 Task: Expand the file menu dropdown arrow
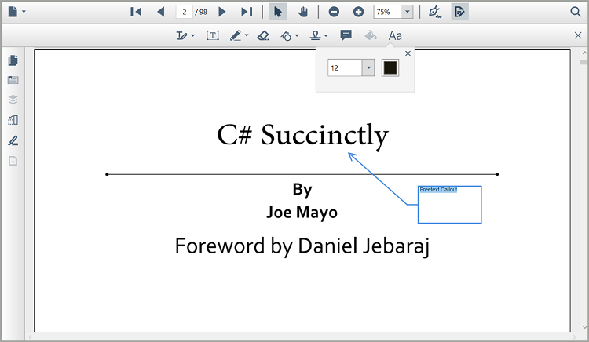click(24, 12)
